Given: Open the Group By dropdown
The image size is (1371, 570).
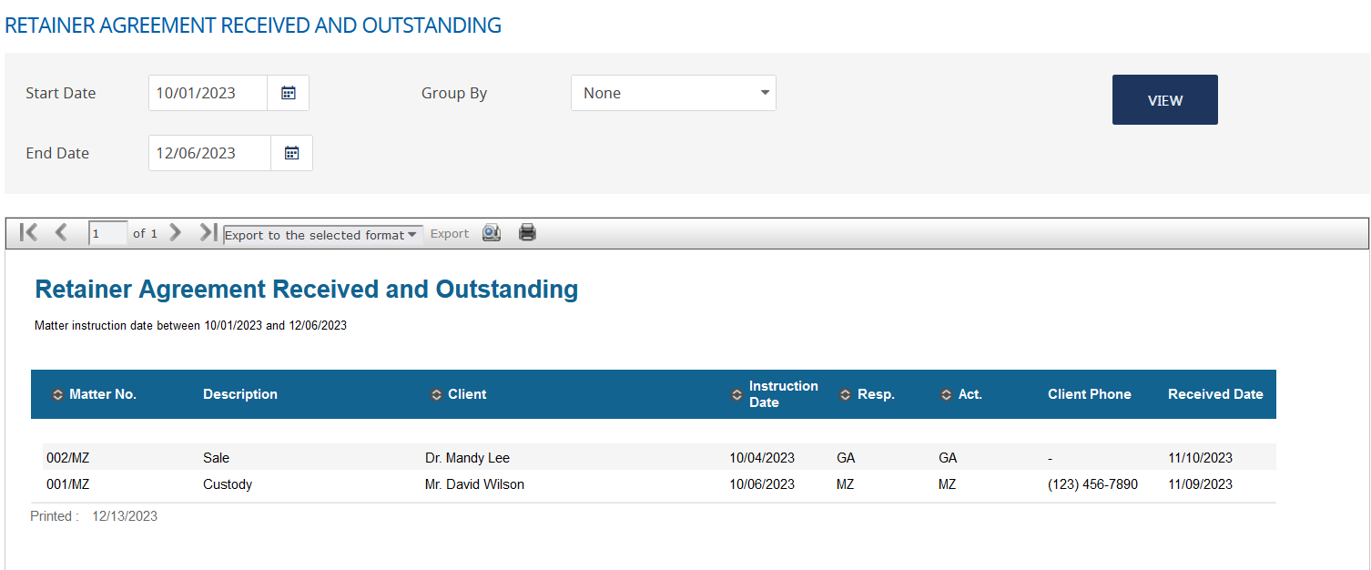Looking at the screenshot, I should pos(673,92).
